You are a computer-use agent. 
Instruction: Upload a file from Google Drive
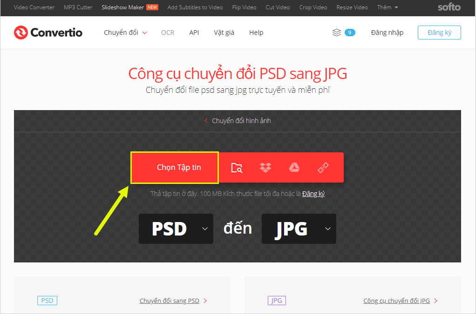pyautogui.click(x=294, y=168)
